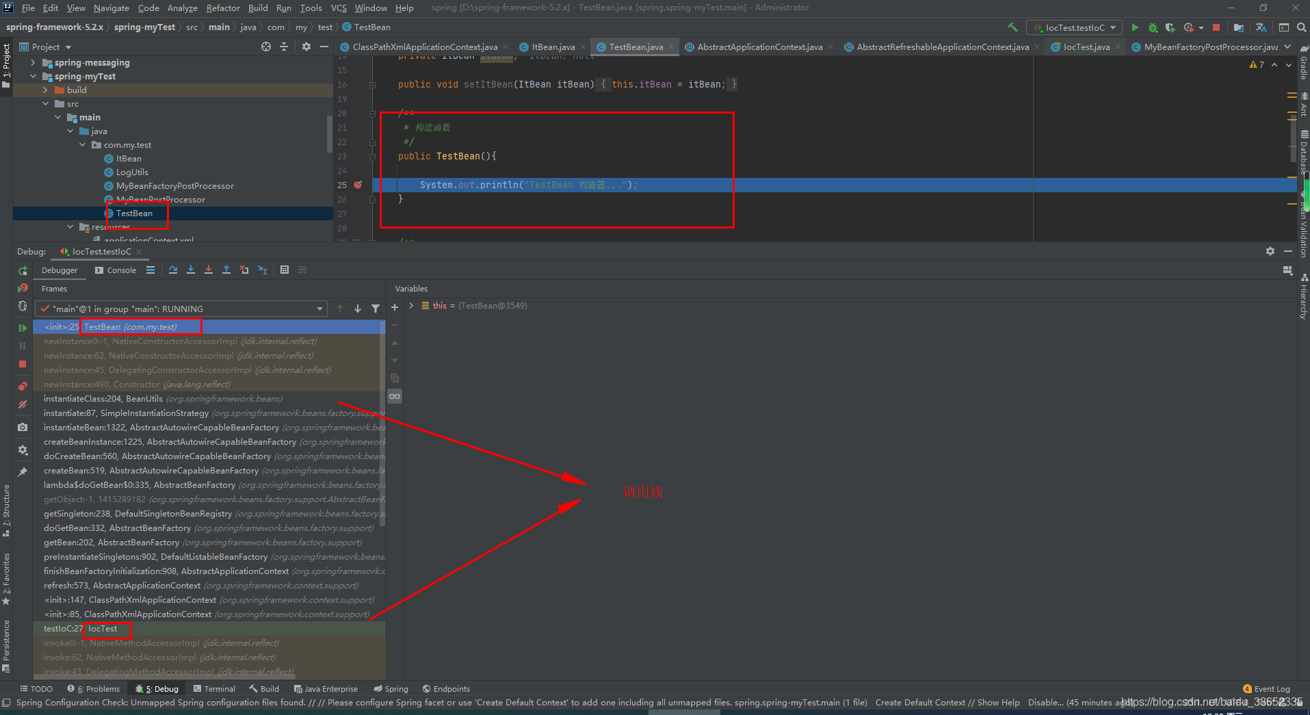Open Project Structure folder icon in toolbar

click(x=1239, y=27)
